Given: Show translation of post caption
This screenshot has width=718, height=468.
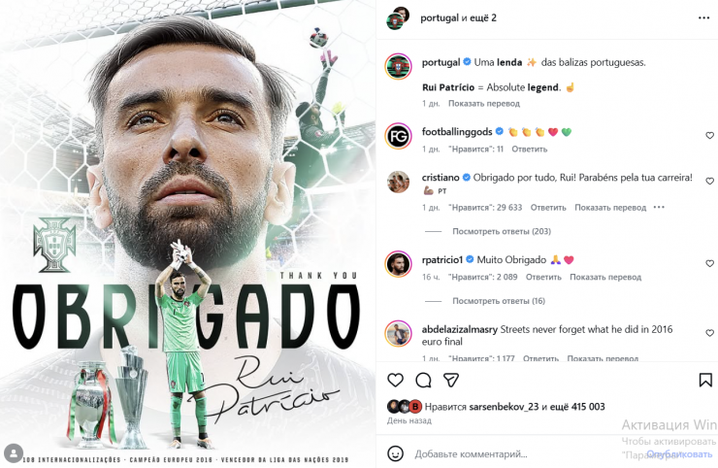Looking at the screenshot, I should [484, 104].
